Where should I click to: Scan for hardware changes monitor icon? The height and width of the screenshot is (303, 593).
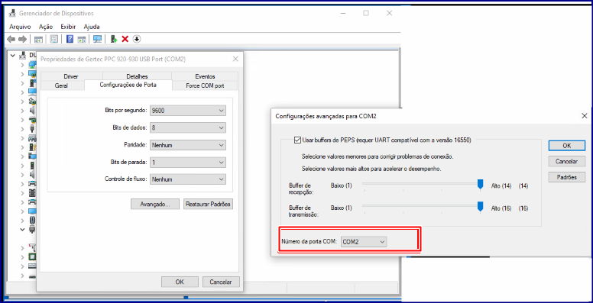click(97, 39)
